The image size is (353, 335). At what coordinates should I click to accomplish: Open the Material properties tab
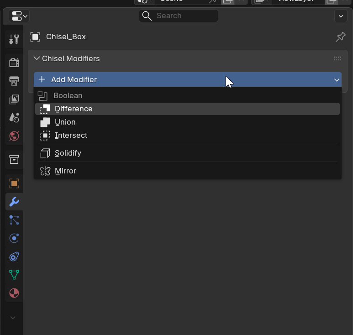pyautogui.click(x=14, y=293)
